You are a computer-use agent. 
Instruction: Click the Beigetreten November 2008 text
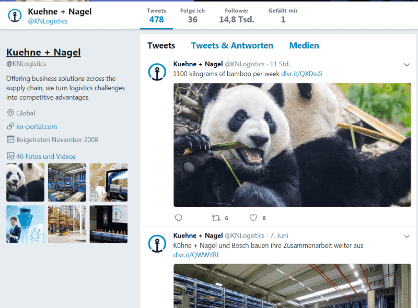coord(57,139)
